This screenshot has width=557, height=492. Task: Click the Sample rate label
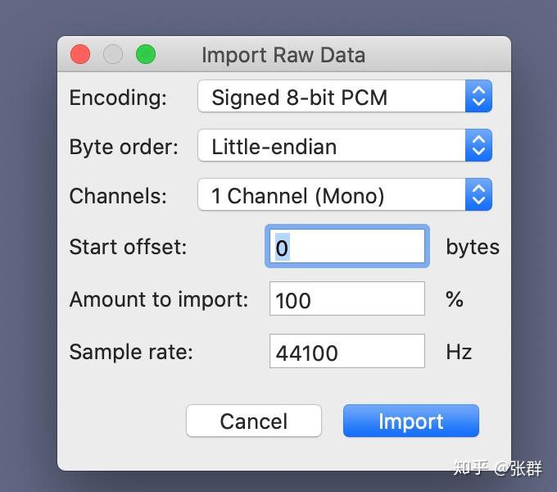(x=131, y=352)
